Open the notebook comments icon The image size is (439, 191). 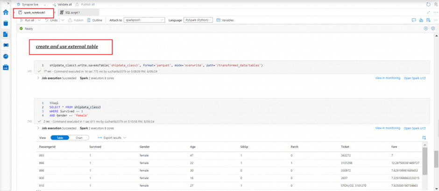[414, 20]
